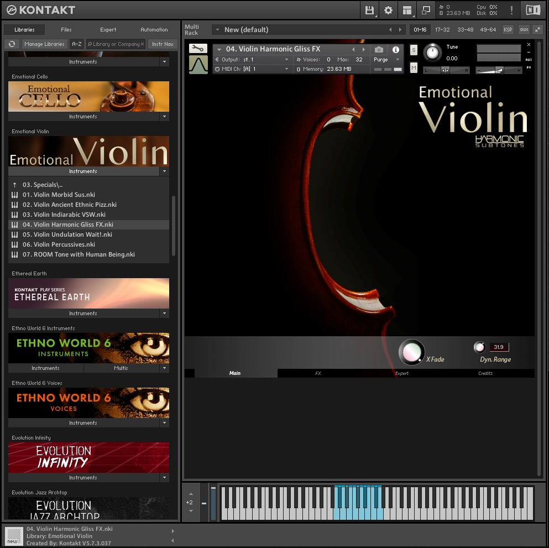Screen dimensions: 549x548
Task: Adjust the X Fade knob
Action: pos(412,352)
